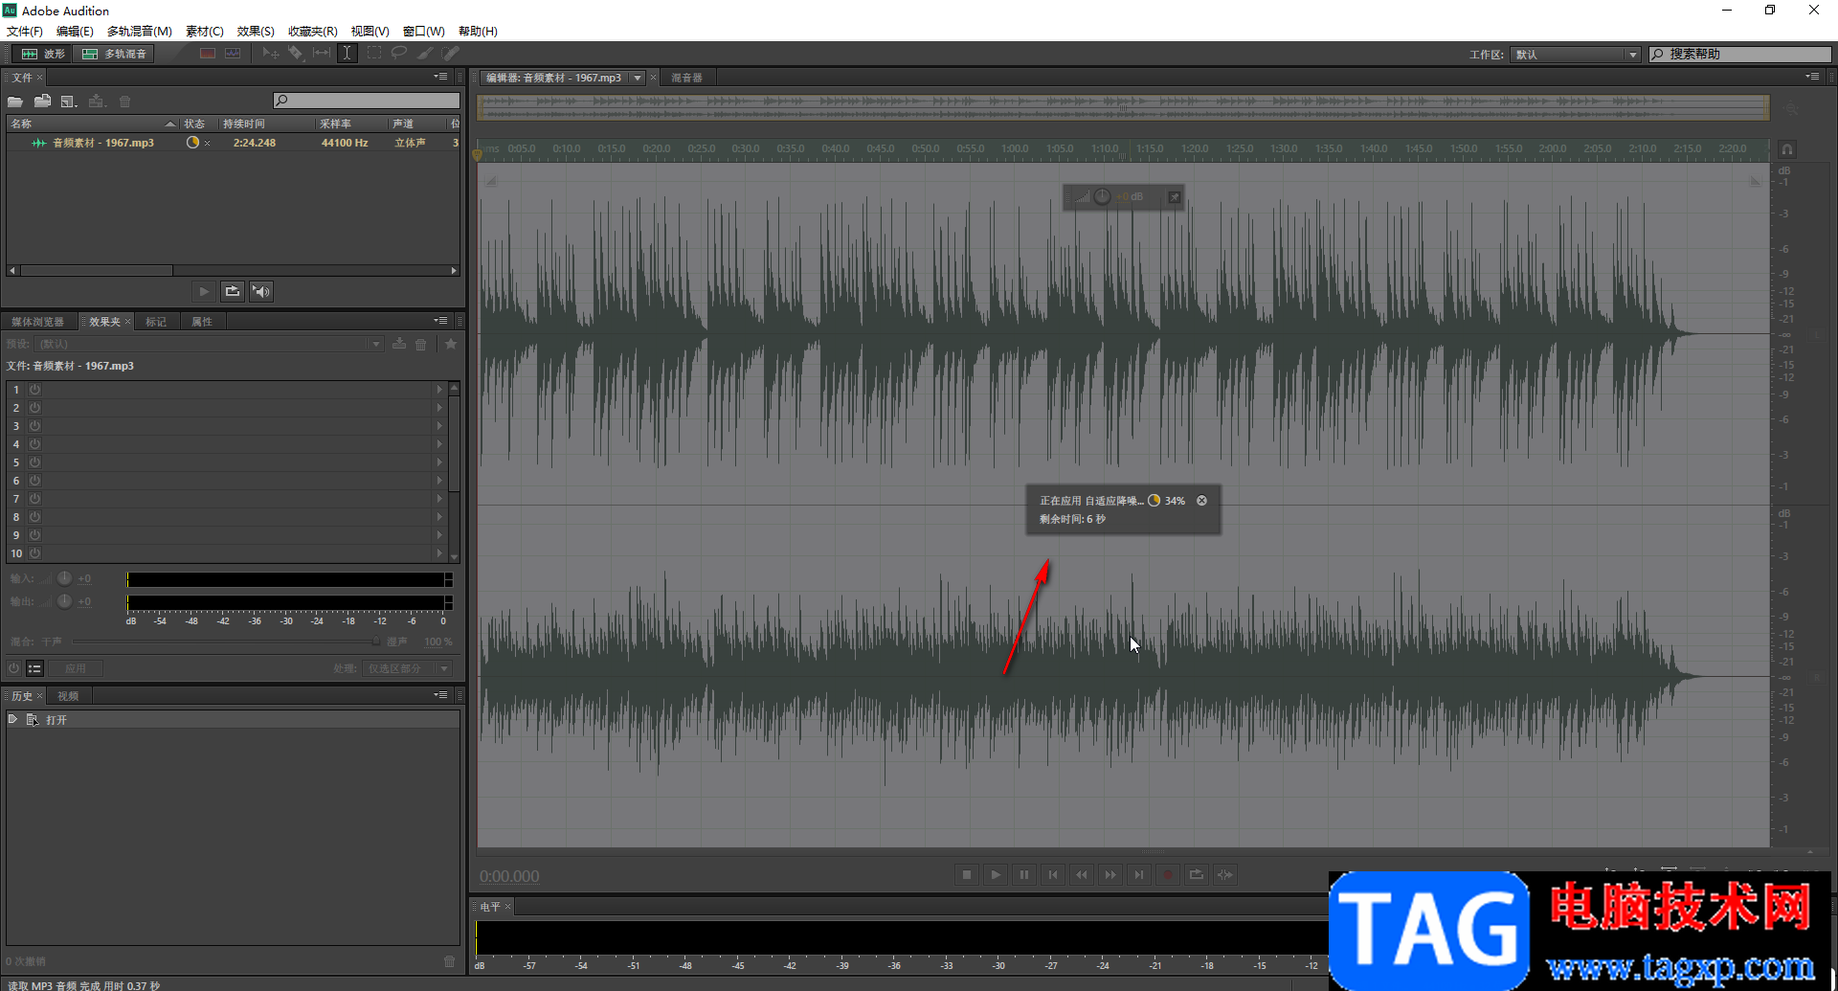Select the 音频素材 - 1967.mp3 file row
This screenshot has width=1838, height=991.
pyautogui.click(x=234, y=143)
